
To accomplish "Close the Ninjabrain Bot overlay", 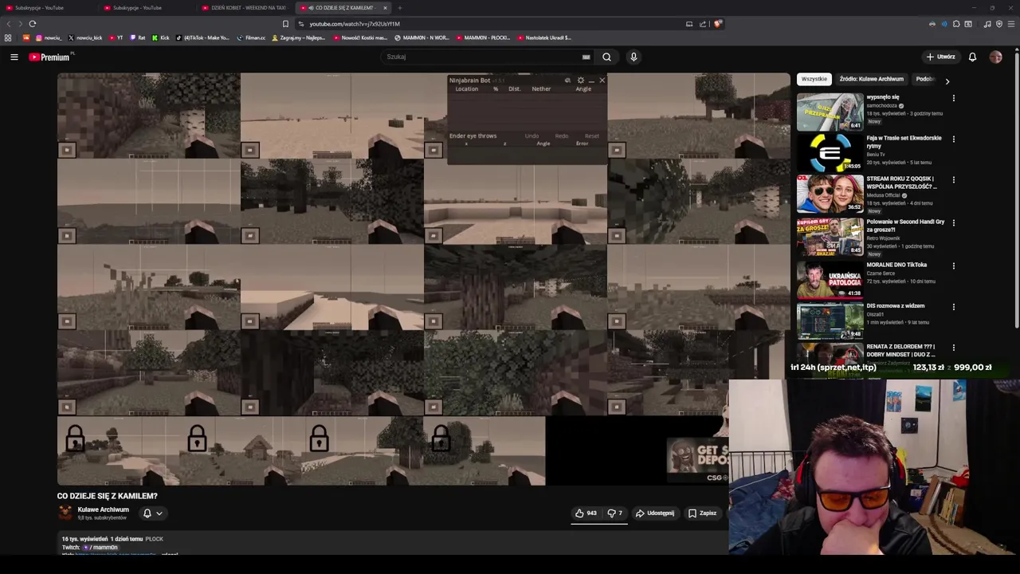I will [602, 81].
